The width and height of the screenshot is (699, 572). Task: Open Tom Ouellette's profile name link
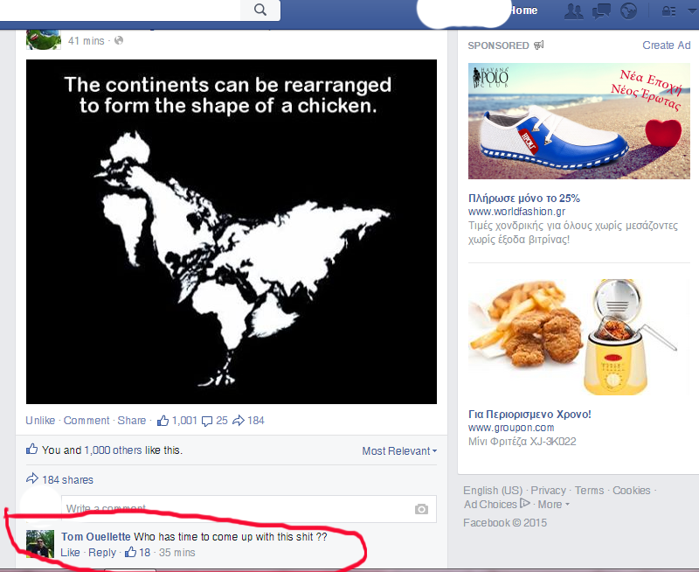pos(96,537)
